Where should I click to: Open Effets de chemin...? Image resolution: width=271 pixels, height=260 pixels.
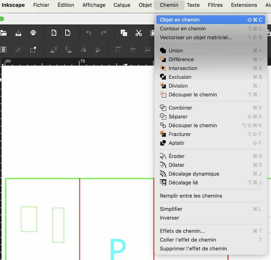(211, 231)
